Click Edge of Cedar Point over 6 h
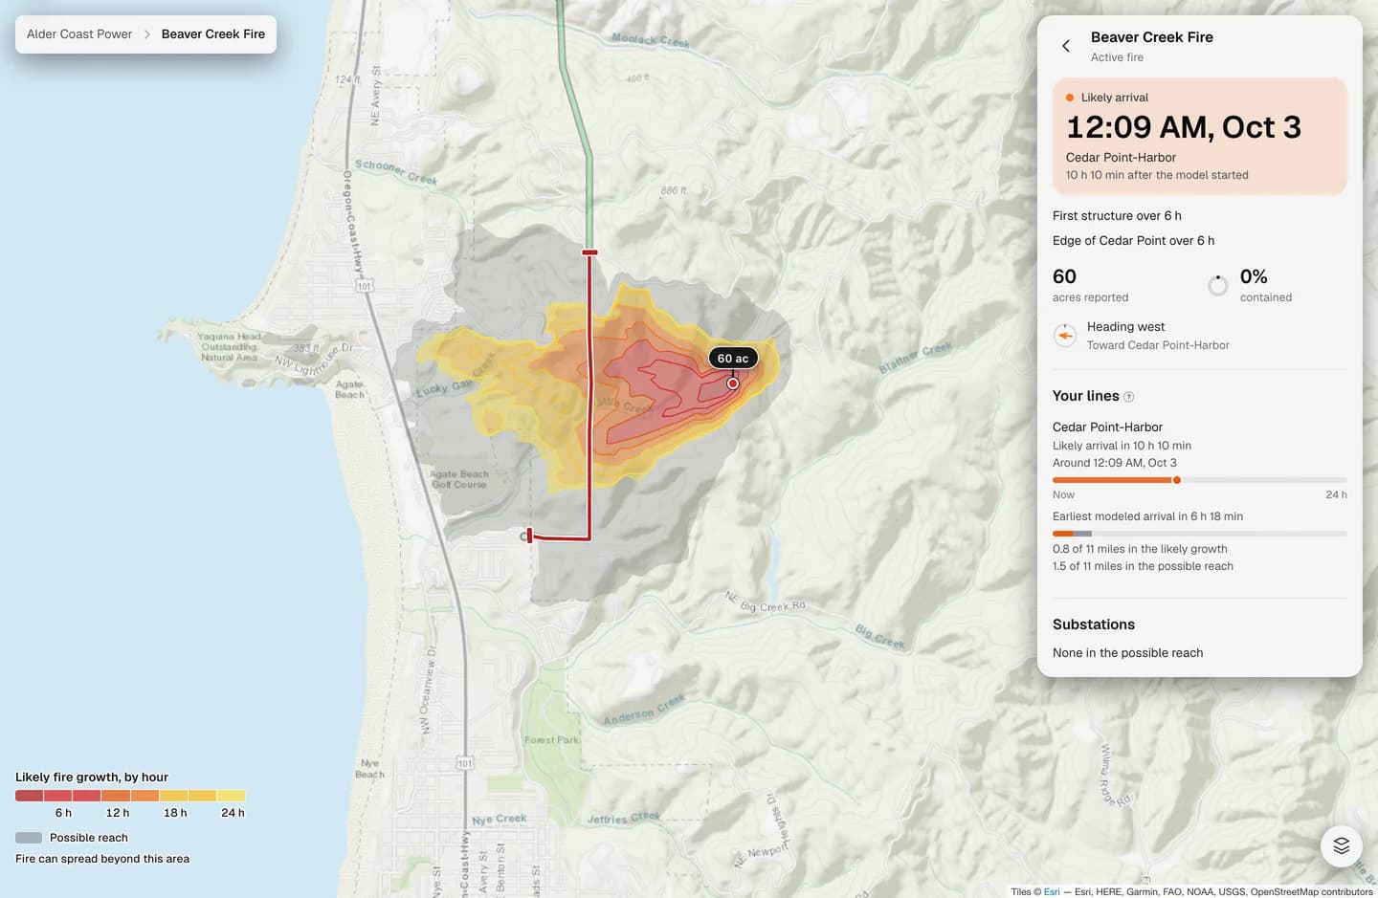Image resolution: width=1378 pixels, height=898 pixels. pyautogui.click(x=1133, y=241)
